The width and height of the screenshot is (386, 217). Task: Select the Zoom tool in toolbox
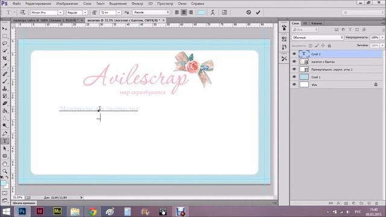coord(5,171)
